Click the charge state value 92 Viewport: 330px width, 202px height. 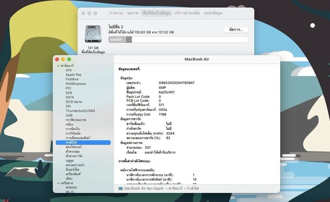point(168,138)
